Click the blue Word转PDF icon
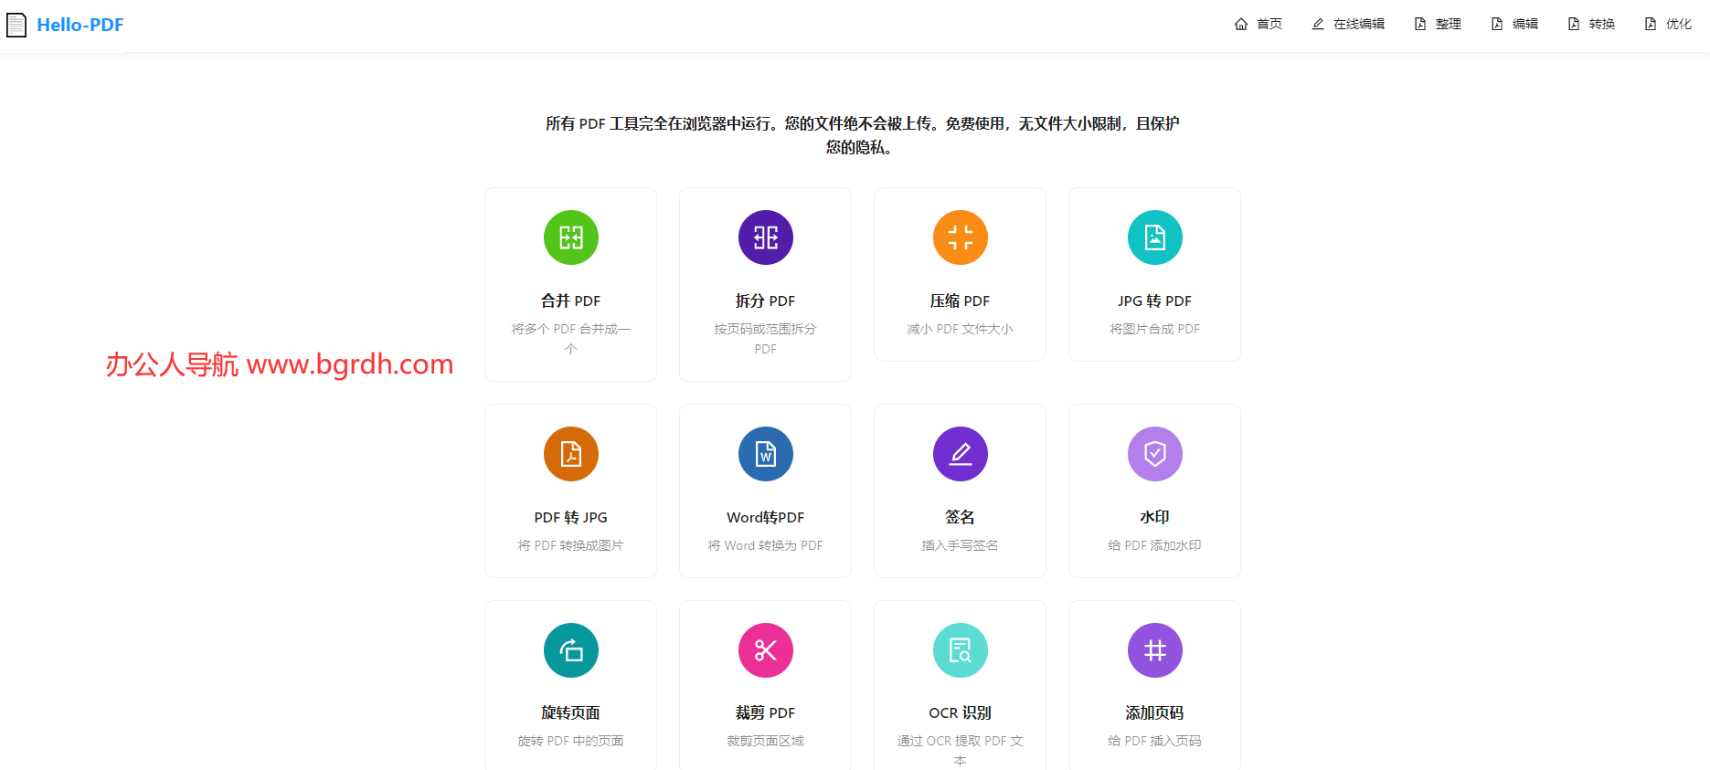This screenshot has width=1710, height=770. [x=765, y=454]
